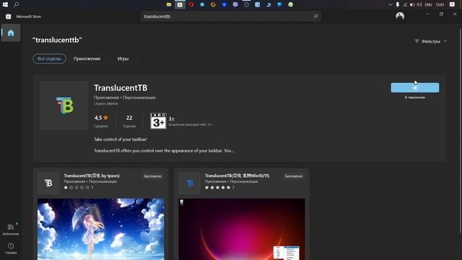Click the IARC 3+ rating badge
This screenshot has height=260, width=462.
click(x=158, y=121)
